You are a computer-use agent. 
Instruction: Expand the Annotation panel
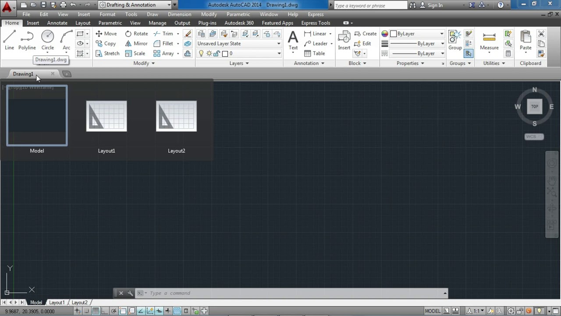tap(309, 63)
